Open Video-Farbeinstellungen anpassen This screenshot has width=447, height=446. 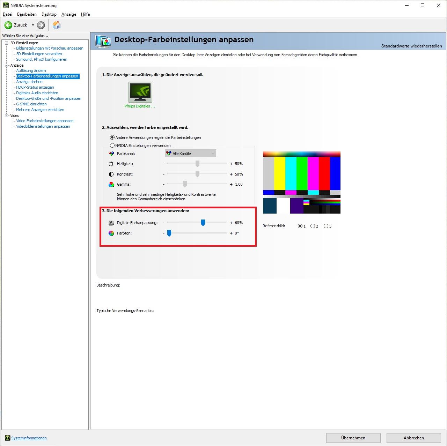tap(45, 121)
